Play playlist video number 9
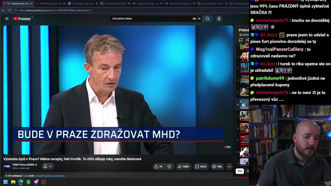 pos(244,140)
